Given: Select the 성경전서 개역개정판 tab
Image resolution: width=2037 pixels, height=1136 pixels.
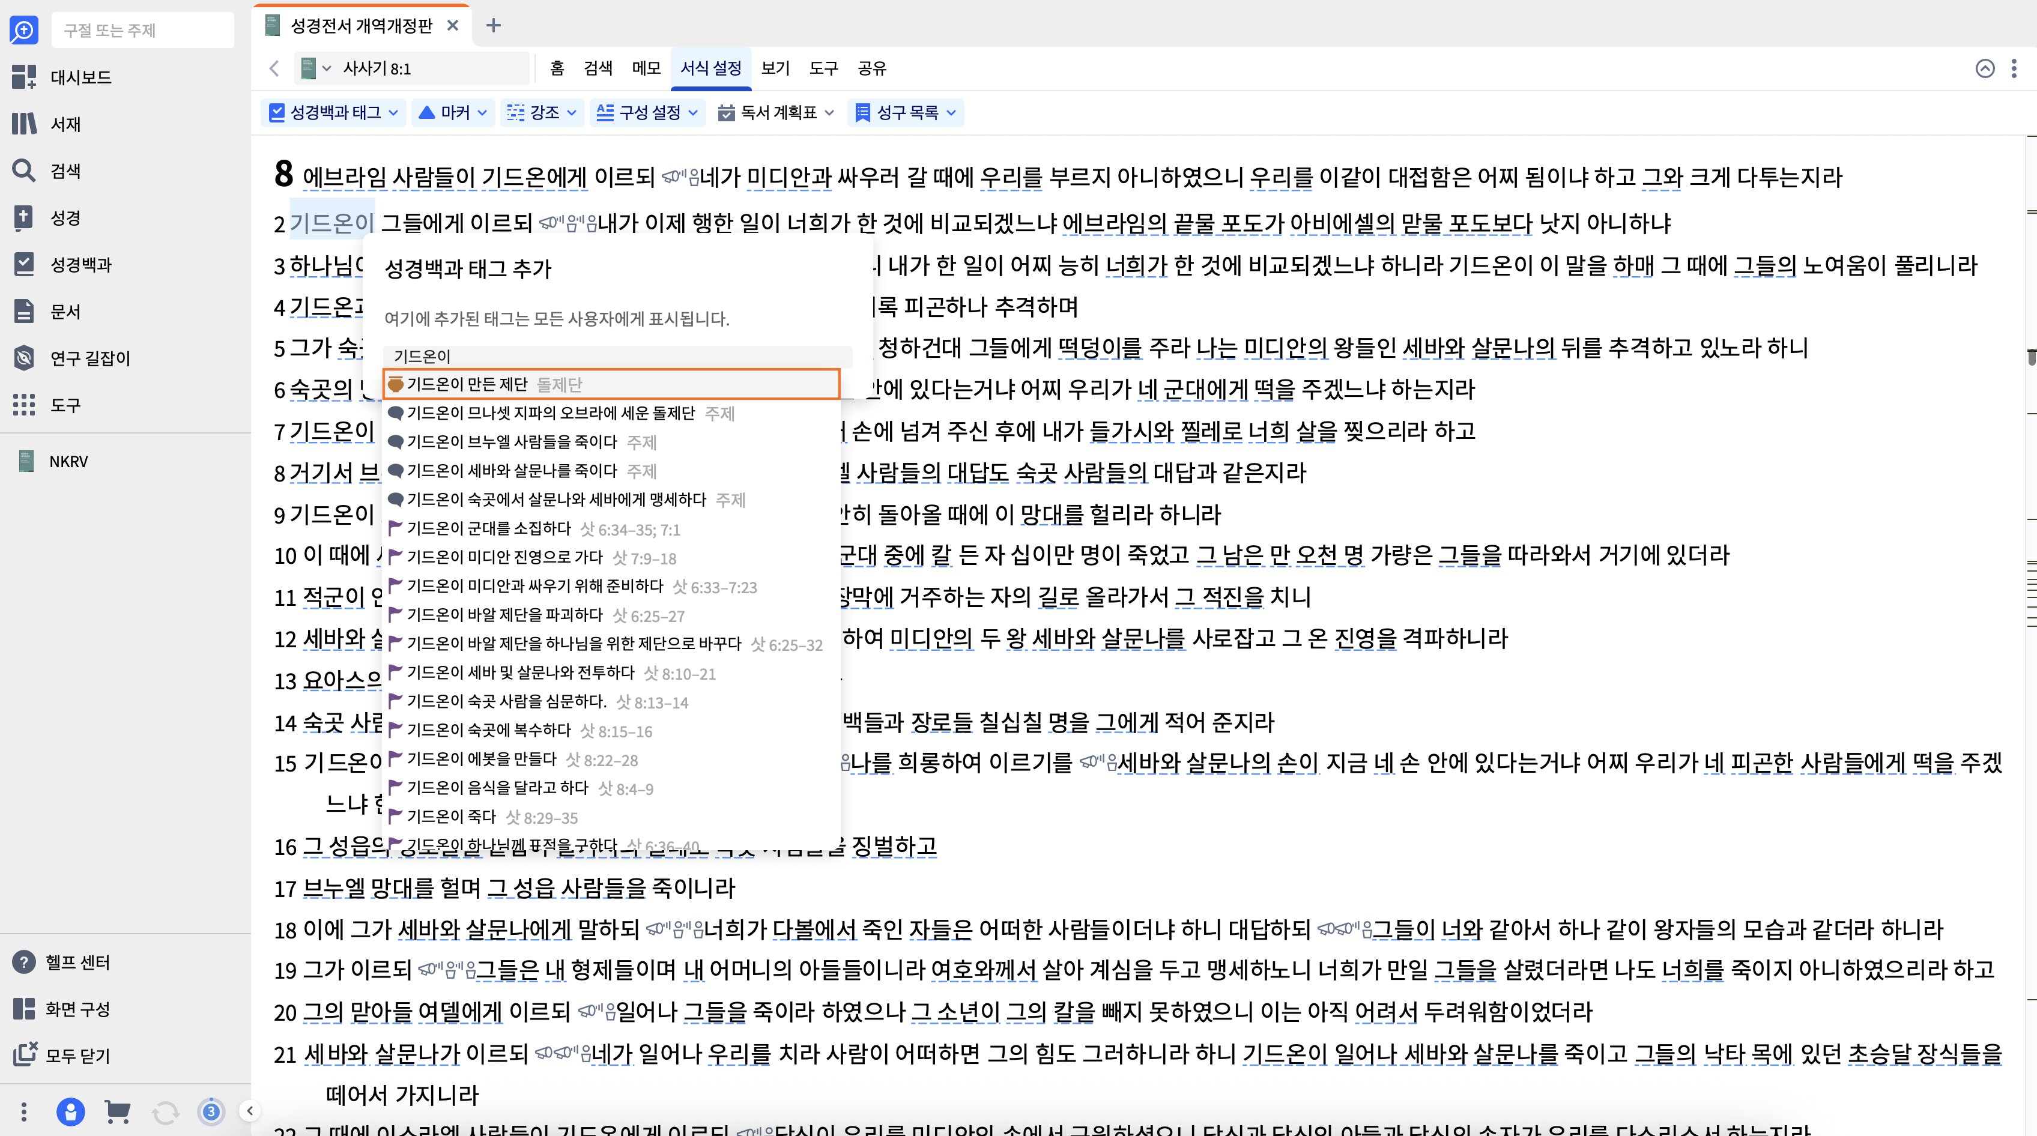Looking at the screenshot, I should pyautogui.click(x=362, y=25).
